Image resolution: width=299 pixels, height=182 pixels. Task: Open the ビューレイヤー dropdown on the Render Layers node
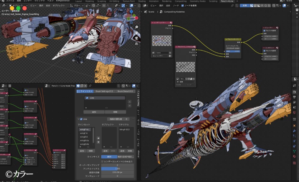click(x=160, y=56)
